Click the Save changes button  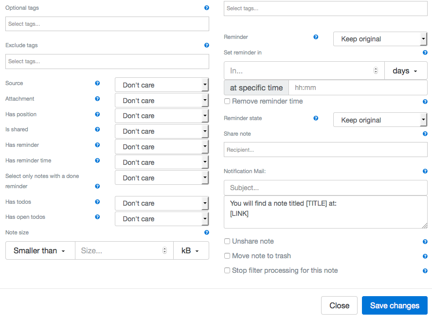click(395, 305)
